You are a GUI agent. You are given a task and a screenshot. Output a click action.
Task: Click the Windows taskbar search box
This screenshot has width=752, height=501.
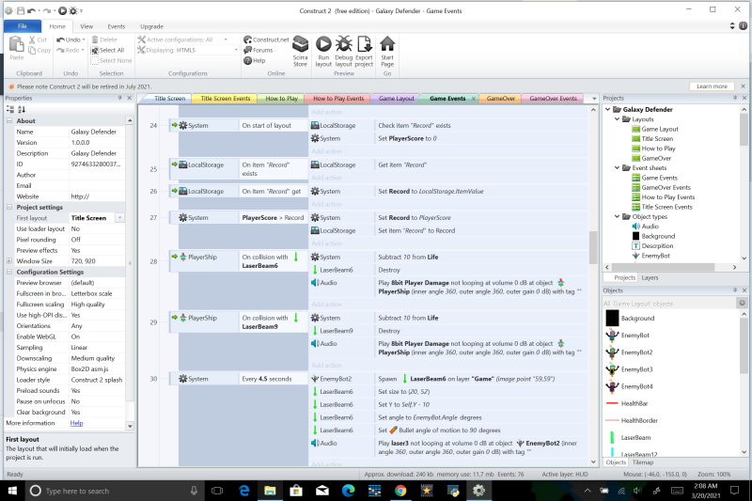click(115, 491)
